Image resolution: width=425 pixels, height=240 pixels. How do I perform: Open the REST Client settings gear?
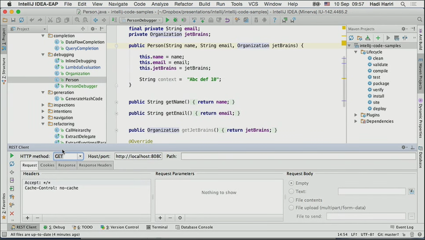tap(403, 147)
